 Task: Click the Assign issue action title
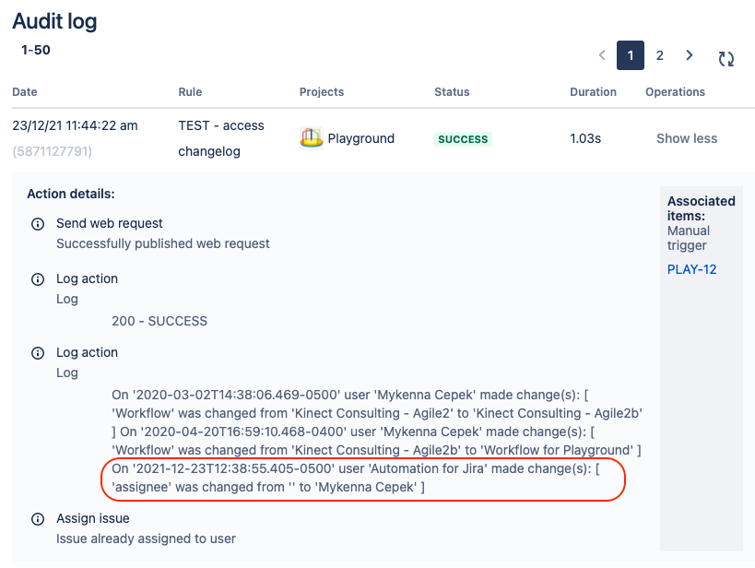(93, 518)
